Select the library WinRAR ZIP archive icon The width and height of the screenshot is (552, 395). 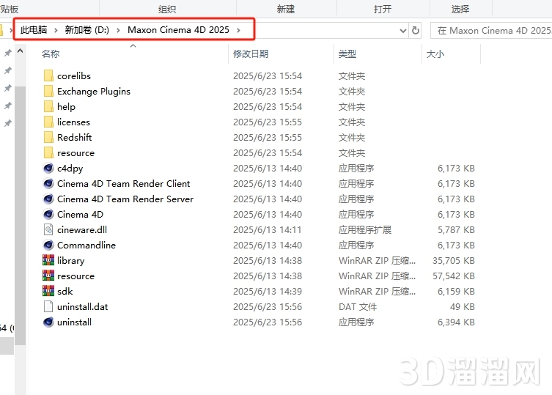point(48,260)
